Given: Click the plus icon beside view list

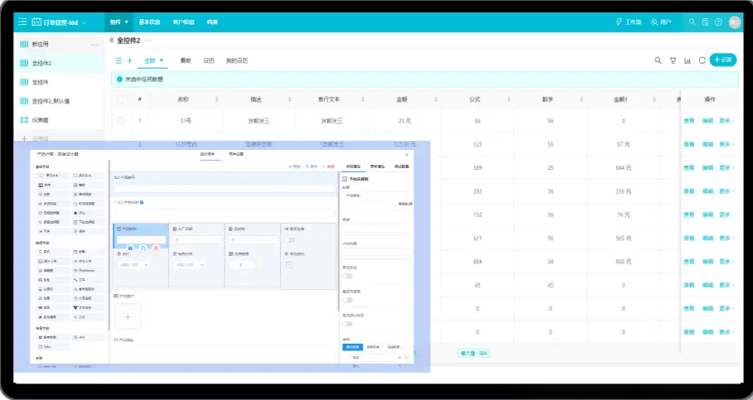Looking at the screenshot, I should 129,60.
